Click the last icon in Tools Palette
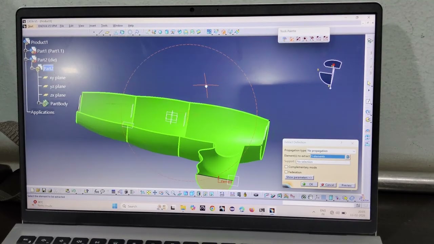The width and height of the screenshot is (434, 244). [x=325, y=39]
